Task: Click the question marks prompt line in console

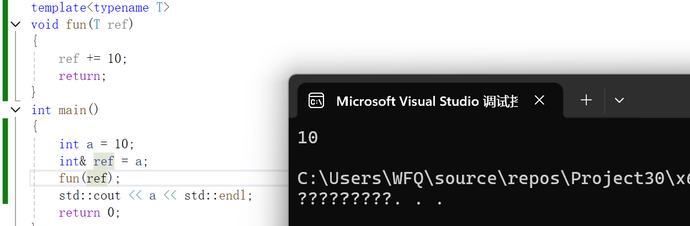Action: pyautogui.click(x=370, y=199)
